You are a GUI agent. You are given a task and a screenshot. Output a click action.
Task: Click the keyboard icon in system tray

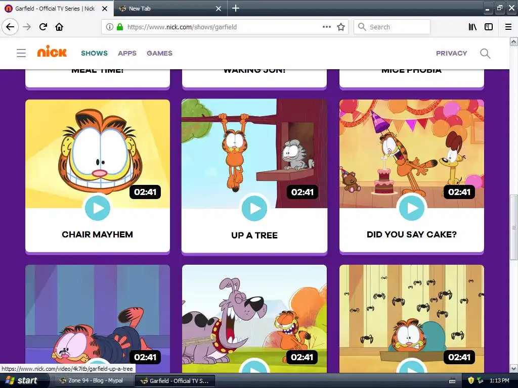click(453, 381)
